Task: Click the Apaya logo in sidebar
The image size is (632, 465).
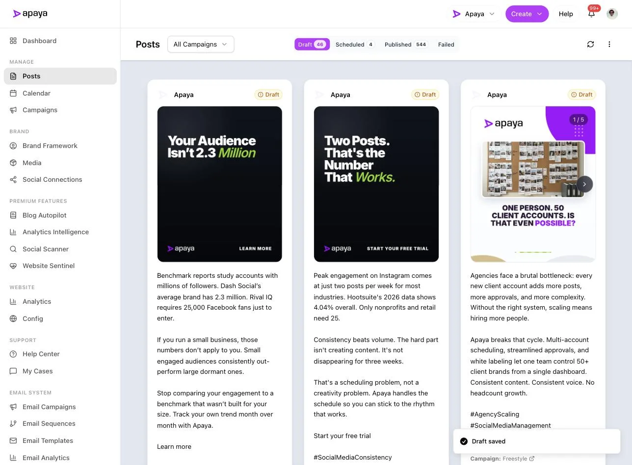Action: point(30,14)
